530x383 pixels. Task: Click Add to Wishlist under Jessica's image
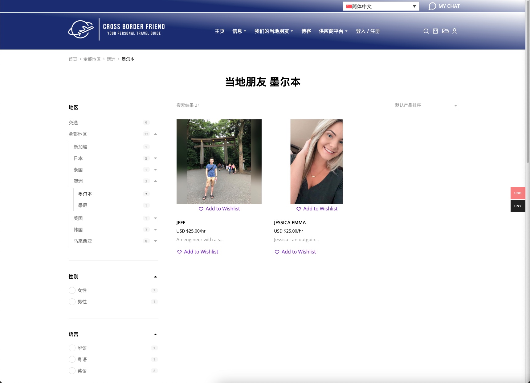pyautogui.click(x=320, y=209)
